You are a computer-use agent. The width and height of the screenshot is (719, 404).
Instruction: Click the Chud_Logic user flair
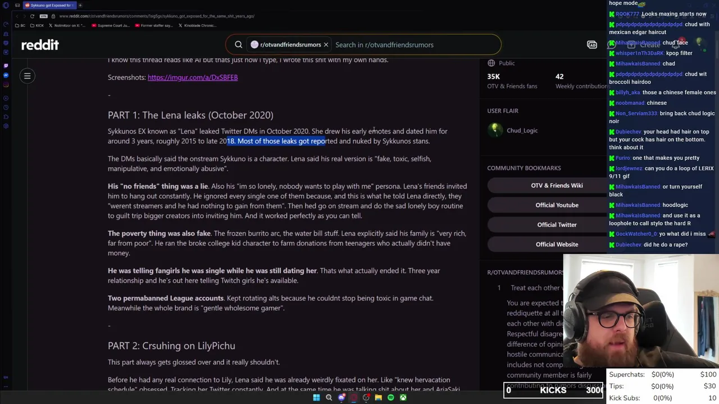[x=522, y=130]
